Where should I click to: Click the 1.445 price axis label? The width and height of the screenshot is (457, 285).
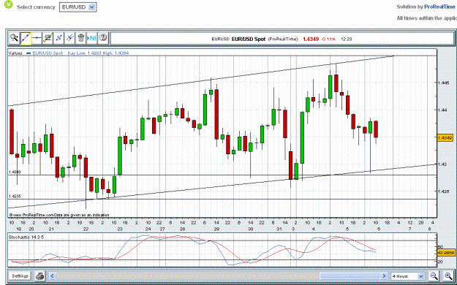tap(443, 83)
